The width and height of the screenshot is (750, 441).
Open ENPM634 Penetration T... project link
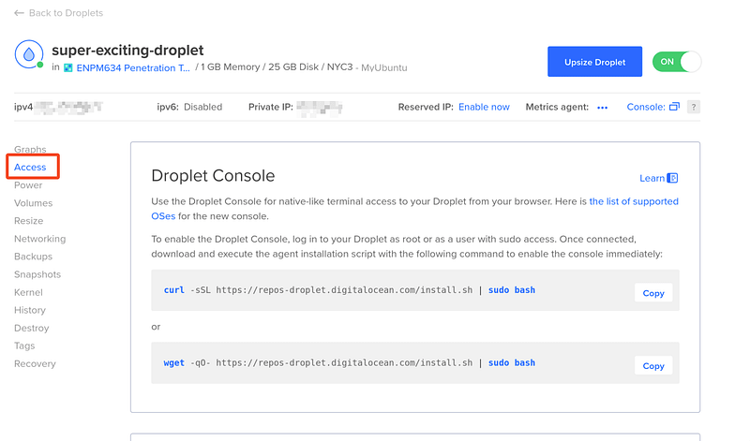coord(133,67)
